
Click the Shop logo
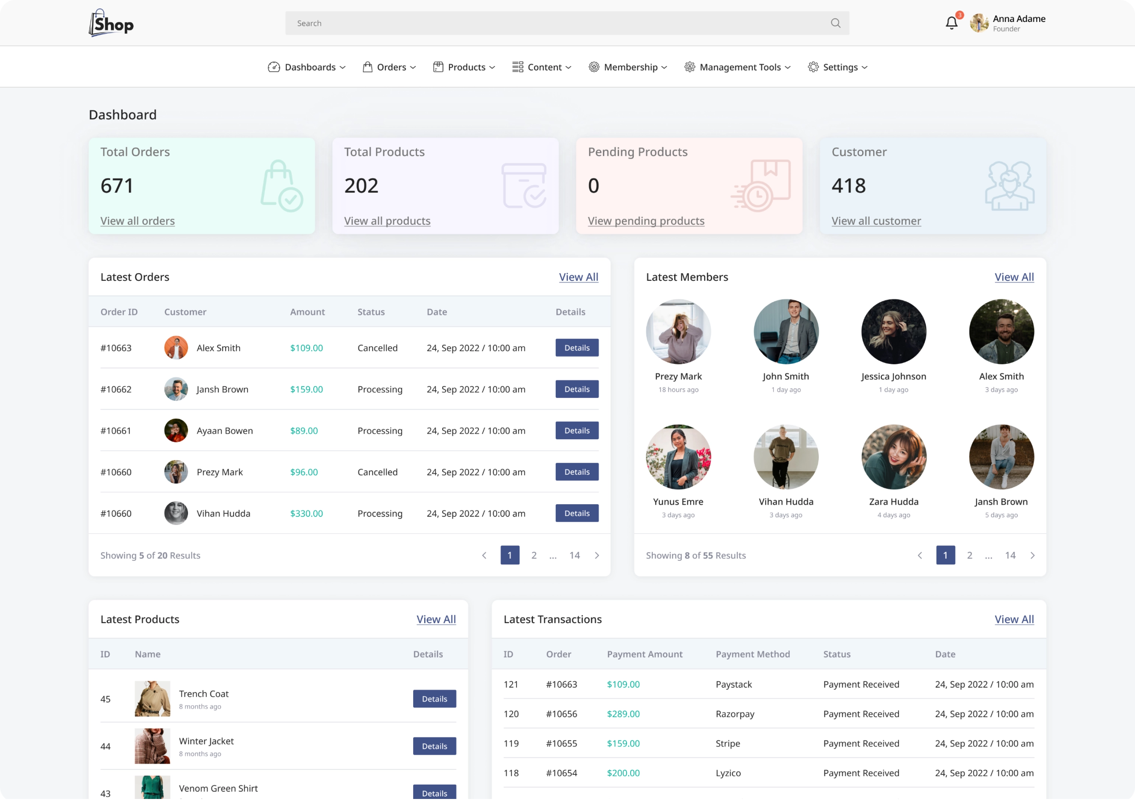coord(111,23)
